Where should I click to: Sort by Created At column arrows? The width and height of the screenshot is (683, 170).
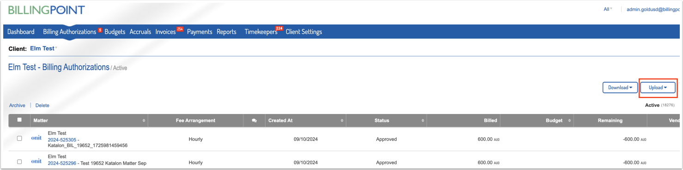click(342, 121)
